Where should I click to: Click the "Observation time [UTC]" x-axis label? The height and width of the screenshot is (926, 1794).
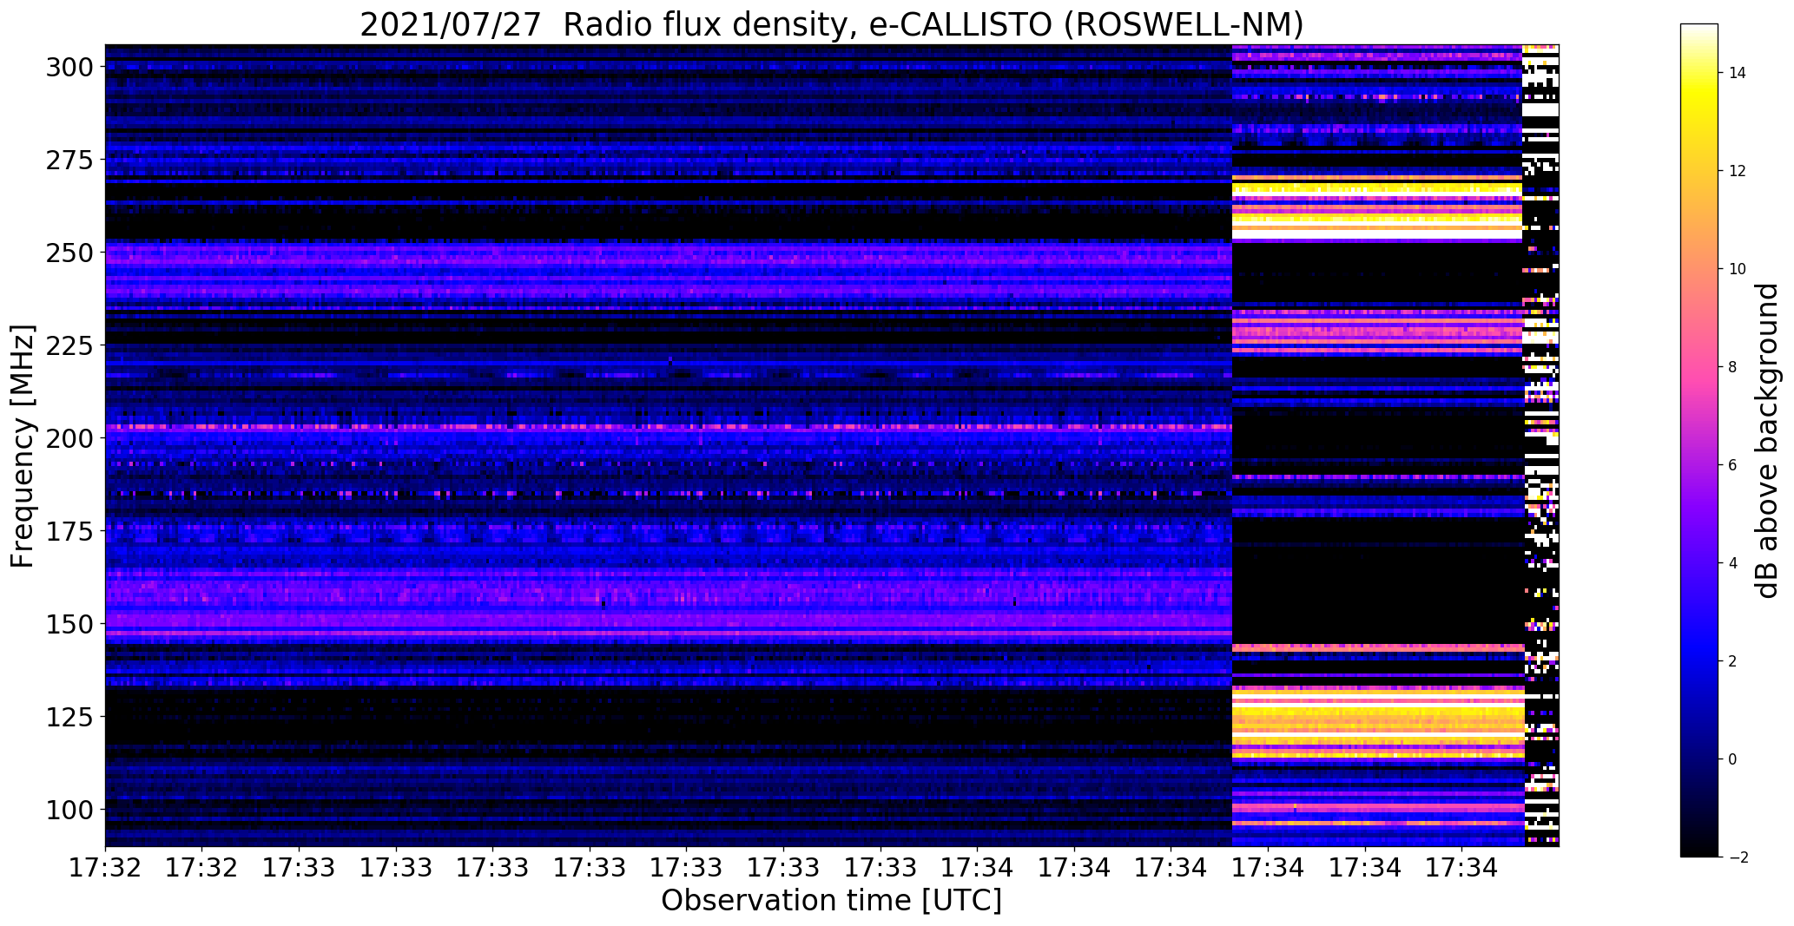point(832,901)
